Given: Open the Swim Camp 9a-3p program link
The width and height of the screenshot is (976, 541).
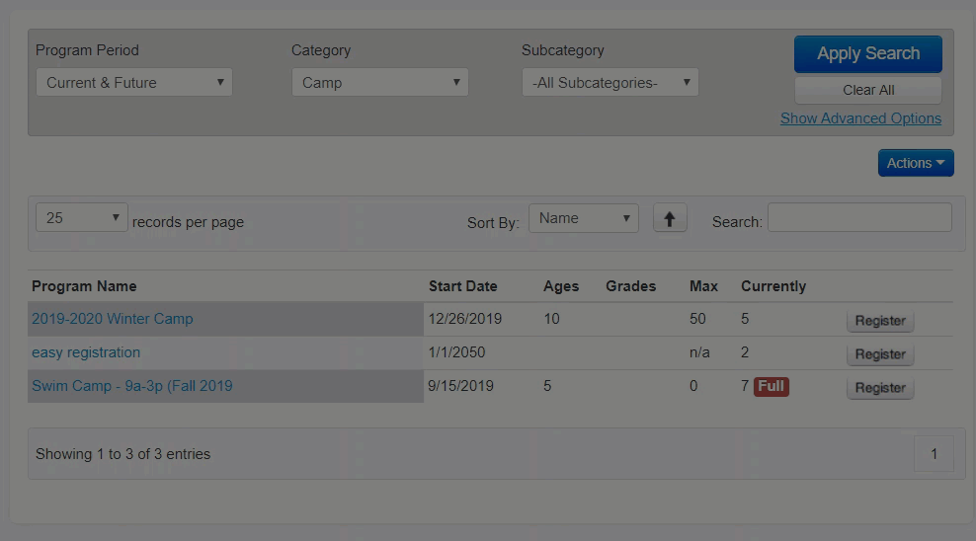Looking at the screenshot, I should click(x=132, y=386).
